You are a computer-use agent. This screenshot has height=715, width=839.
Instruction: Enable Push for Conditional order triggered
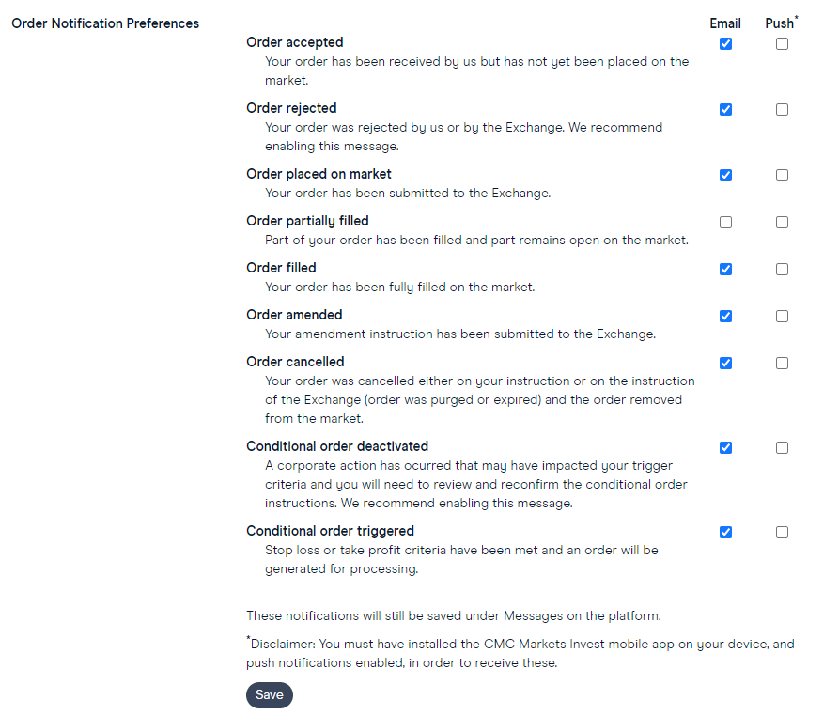click(782, 532)
